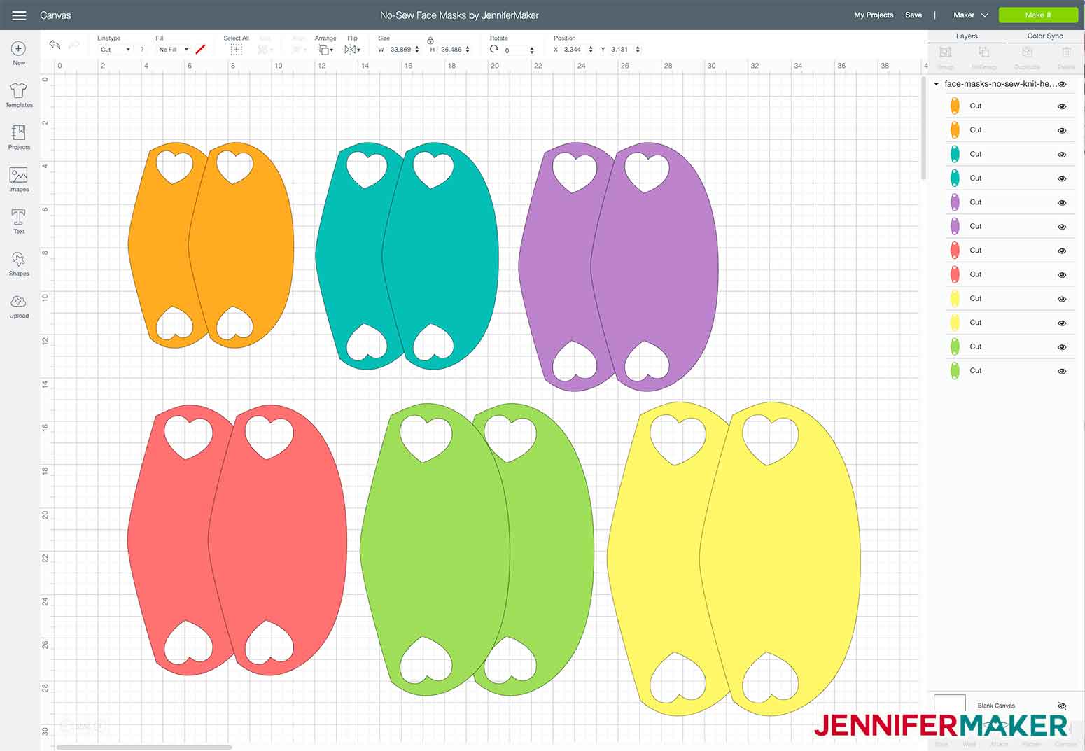The height and width of the screenshot is (751, 1085).
Task: Click the Group icon in Layers panel
Action: coord(946,52)
